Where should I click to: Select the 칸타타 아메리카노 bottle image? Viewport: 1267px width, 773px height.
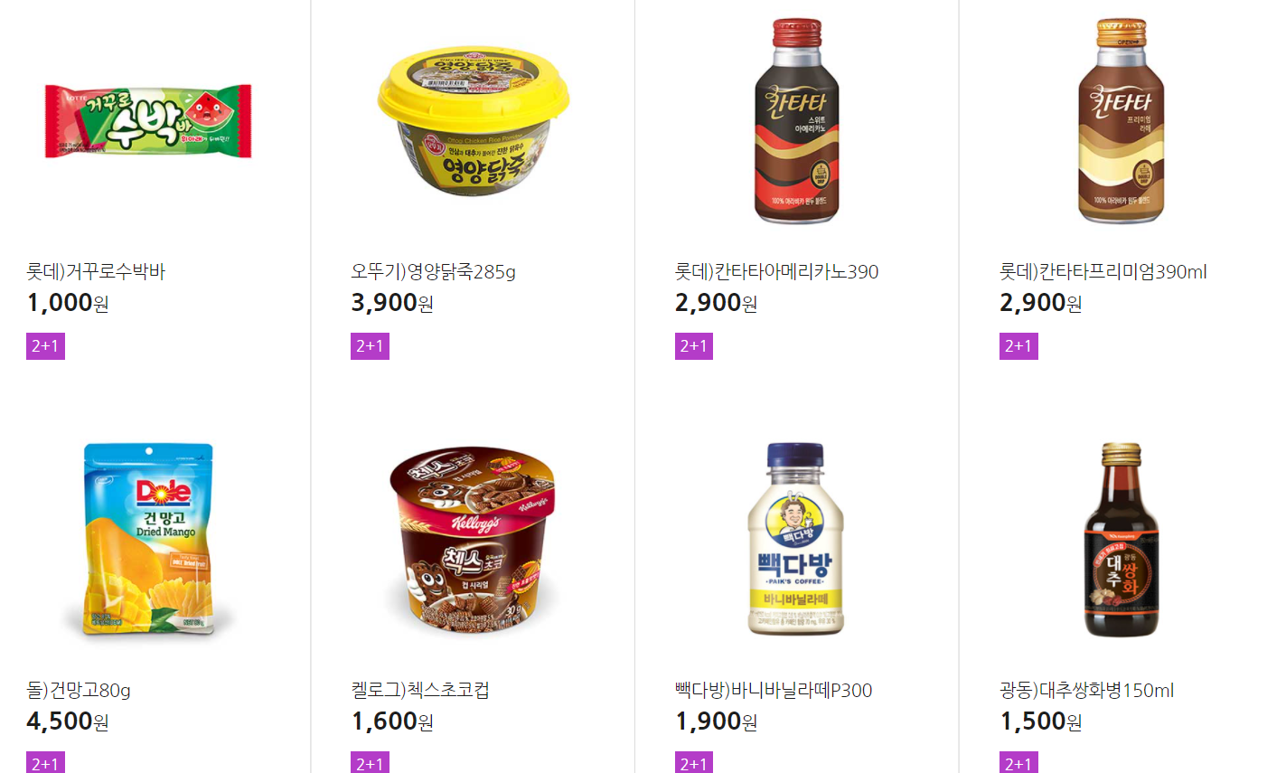point(796,120)
